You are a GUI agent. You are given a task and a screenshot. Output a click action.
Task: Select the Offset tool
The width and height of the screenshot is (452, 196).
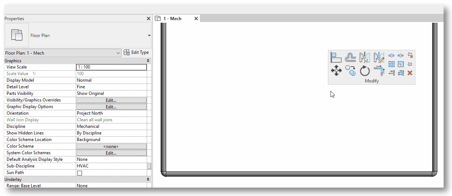coord(351,58)
